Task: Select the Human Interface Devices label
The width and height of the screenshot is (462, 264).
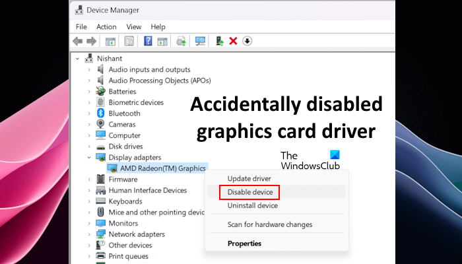Action: point(148,190)
